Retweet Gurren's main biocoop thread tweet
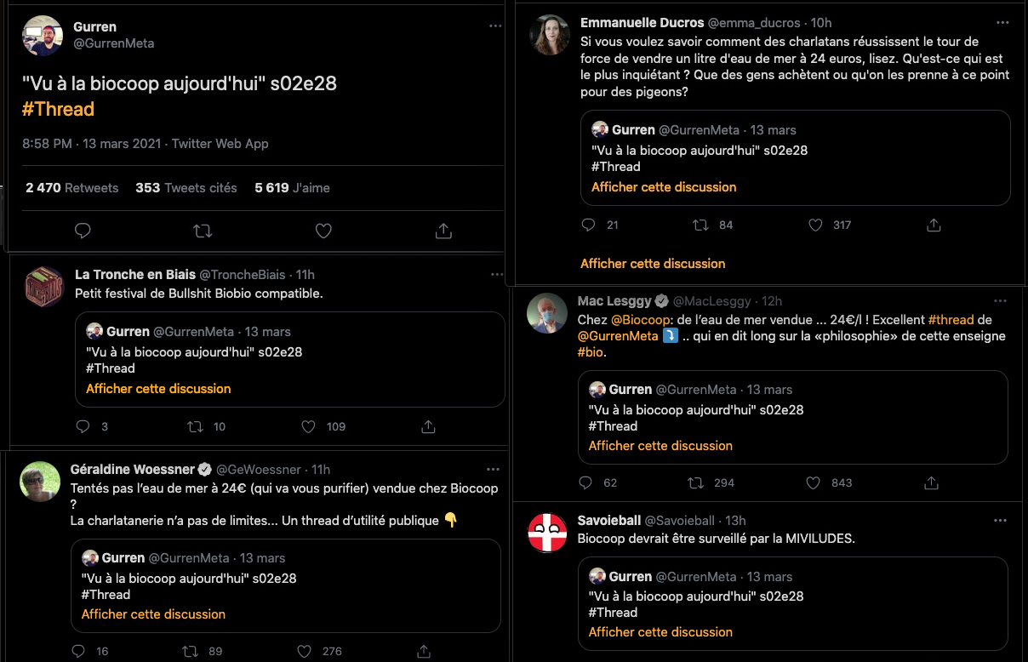The width and height of the screenshot is (1028, 662). 203,231
